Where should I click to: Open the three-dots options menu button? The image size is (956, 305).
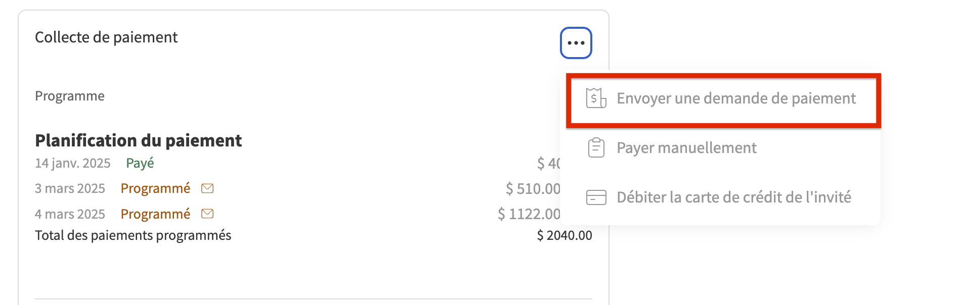tap(576, 43)
